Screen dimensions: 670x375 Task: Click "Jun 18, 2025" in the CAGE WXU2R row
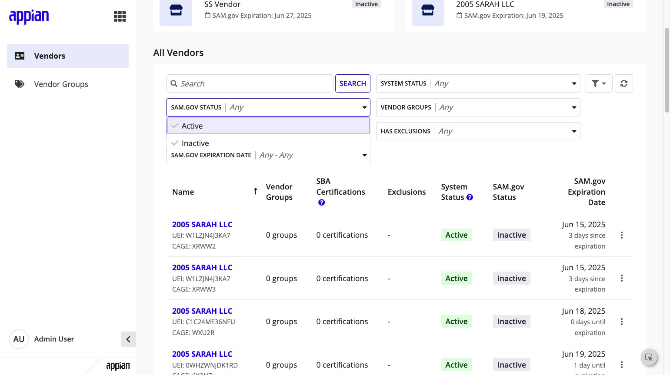click(583, 311)
